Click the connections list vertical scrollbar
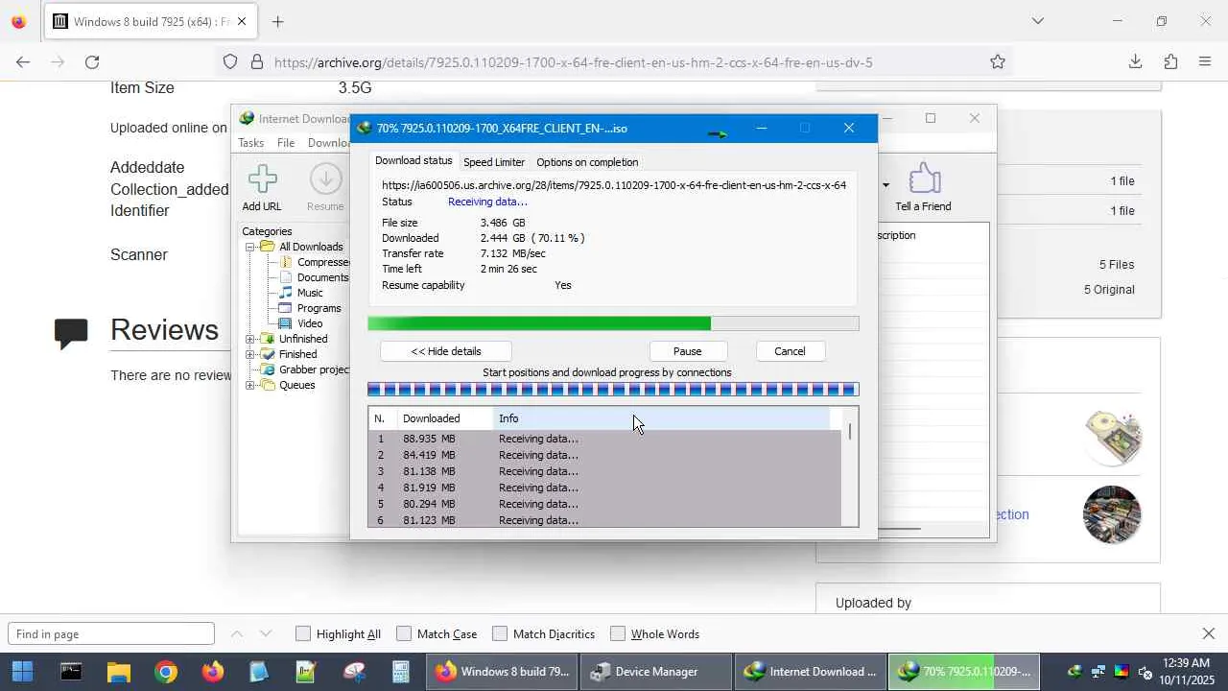The image size is (1228, 691). (x=850, y=466)
